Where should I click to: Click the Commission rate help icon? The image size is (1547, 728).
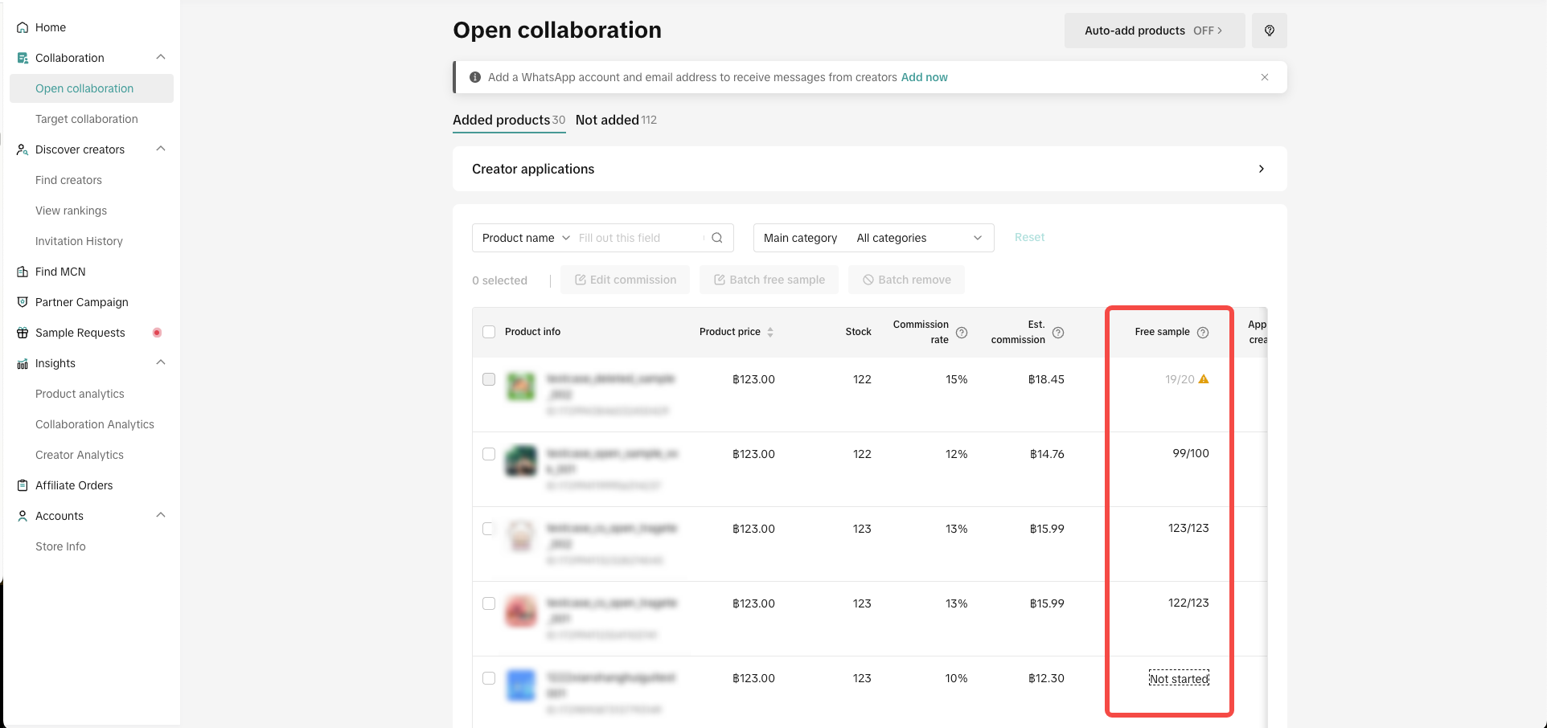point(961,333)
